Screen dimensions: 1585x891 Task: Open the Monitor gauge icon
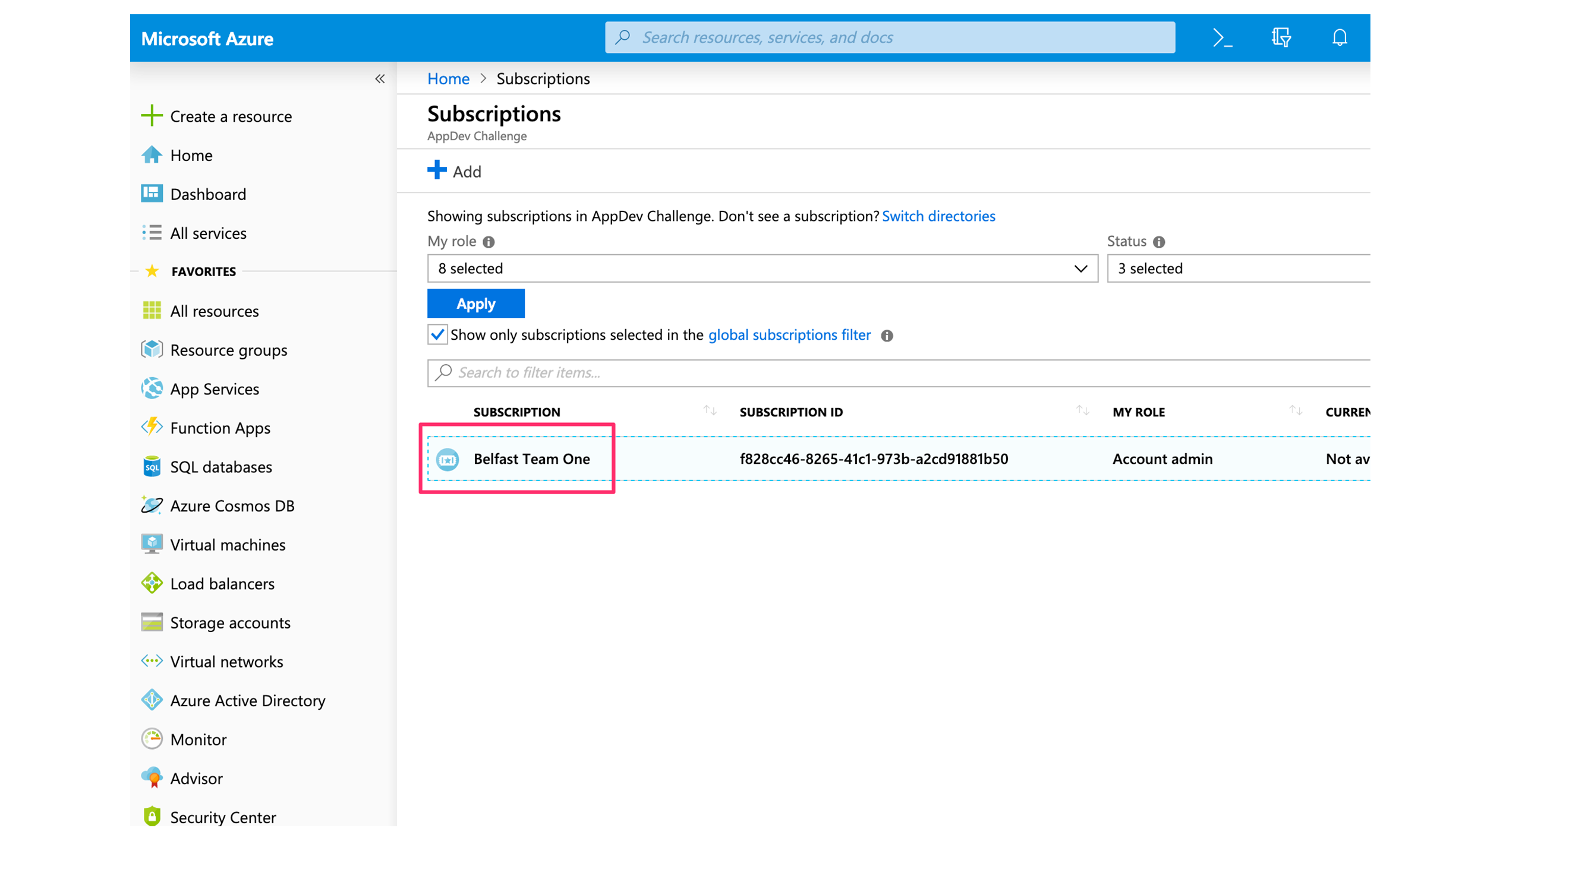152,739
